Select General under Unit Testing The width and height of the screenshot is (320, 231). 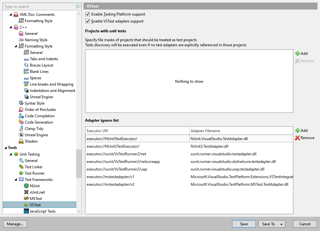(x=31, y=161)
